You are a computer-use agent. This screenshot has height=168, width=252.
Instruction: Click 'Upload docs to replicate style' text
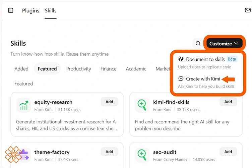point(204,67)
